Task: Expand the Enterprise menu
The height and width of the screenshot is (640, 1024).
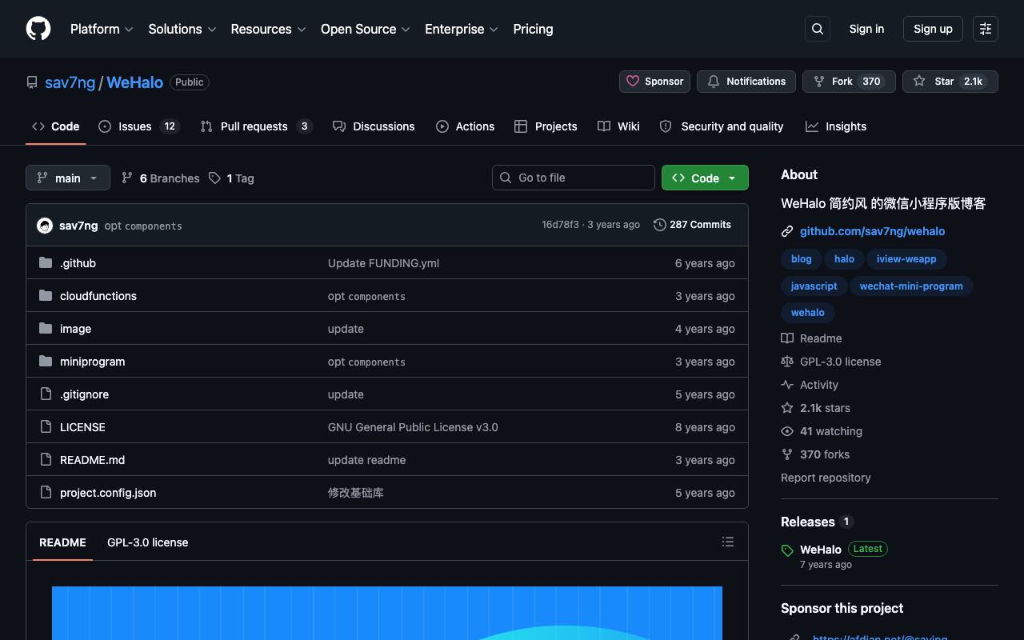Action: (x=462, y=29)
